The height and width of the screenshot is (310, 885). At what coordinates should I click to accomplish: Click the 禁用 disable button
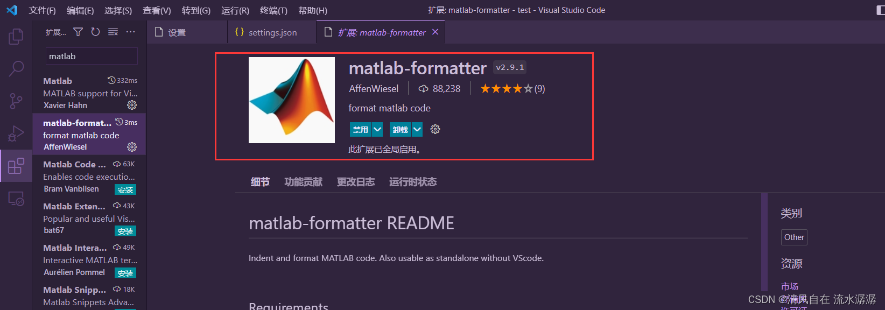tap(361, 129)
